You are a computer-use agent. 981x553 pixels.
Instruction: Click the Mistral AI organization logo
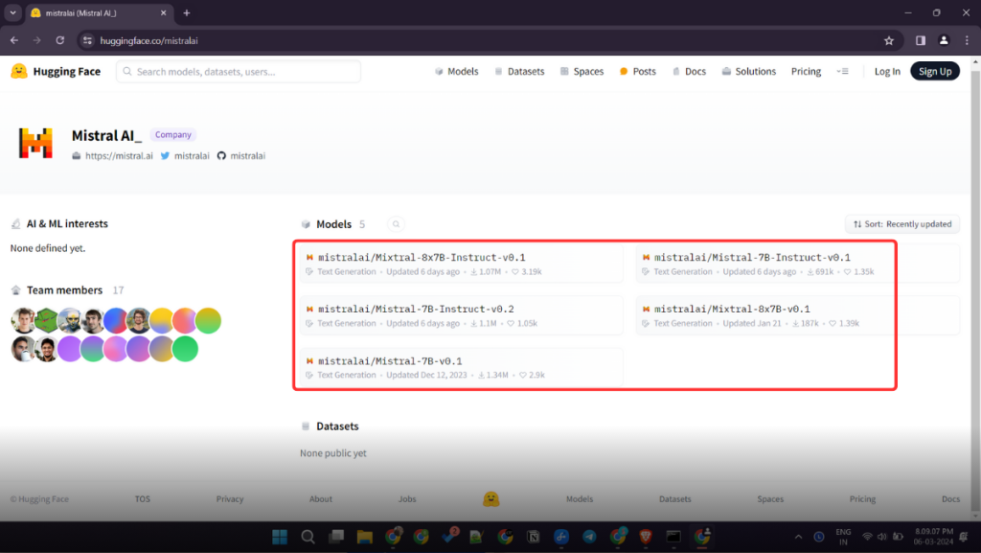pos(35,144)
